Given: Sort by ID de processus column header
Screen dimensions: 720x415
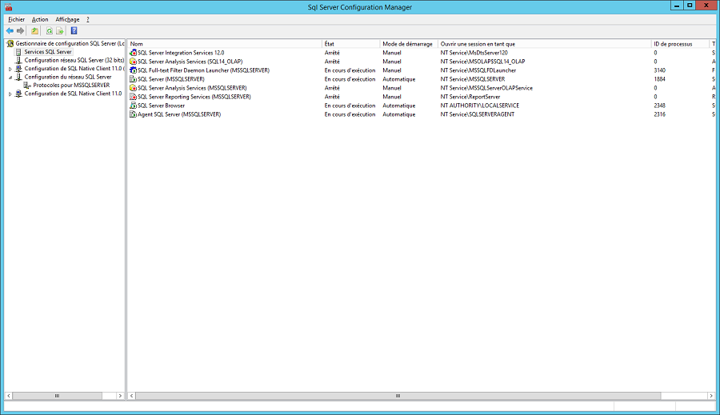Looking at the screenshot, I should pos(681,44).
